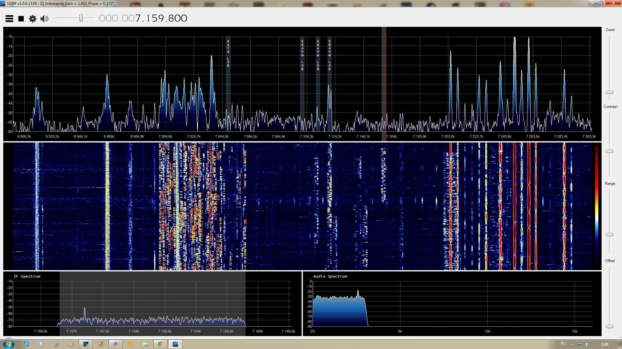Open the hamburger menu panel
622x349 pixels.
(x=9, y=19)
